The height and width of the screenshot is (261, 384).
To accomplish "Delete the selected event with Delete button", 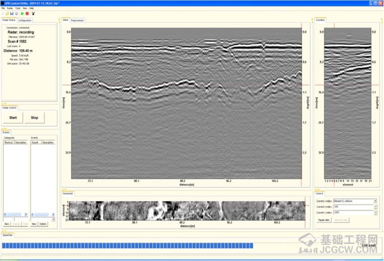I will click(42, 224).
